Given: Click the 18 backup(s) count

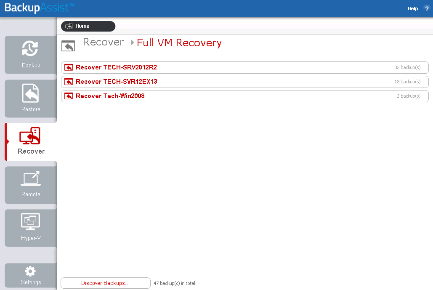Looking at the screenshot, I should pos(407,82).
